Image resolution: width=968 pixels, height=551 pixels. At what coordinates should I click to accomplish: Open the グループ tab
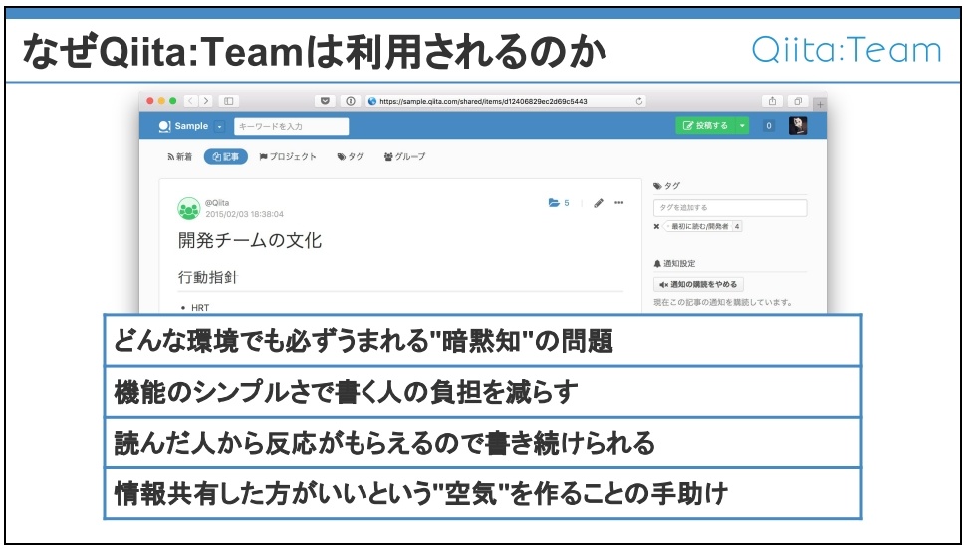(404, 156)
